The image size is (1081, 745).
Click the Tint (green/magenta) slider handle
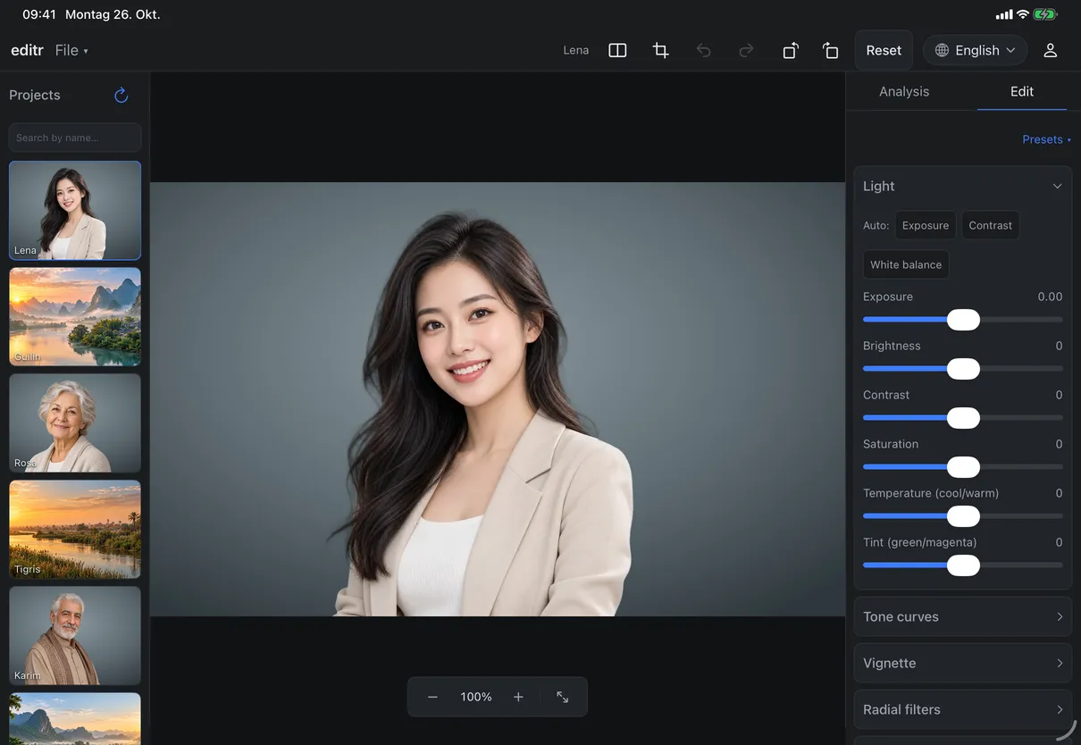963,565
